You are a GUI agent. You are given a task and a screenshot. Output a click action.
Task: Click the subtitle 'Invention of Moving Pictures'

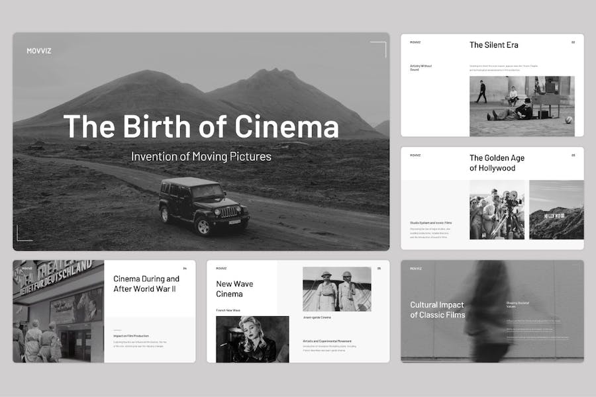tap(201, 157)
